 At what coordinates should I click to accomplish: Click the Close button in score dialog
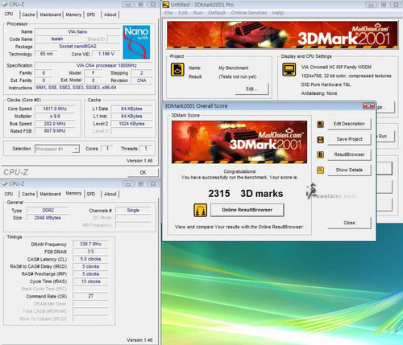pos(349,223)
